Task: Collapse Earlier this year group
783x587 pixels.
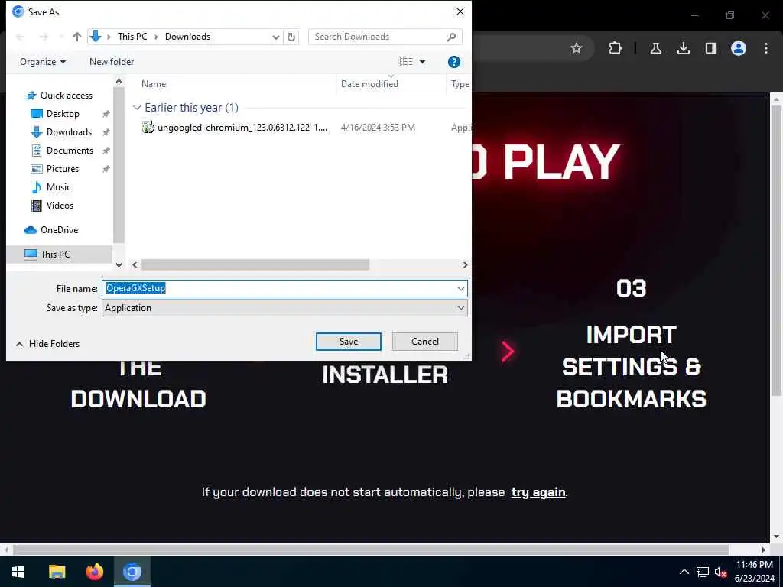Action: click(137, 107)
